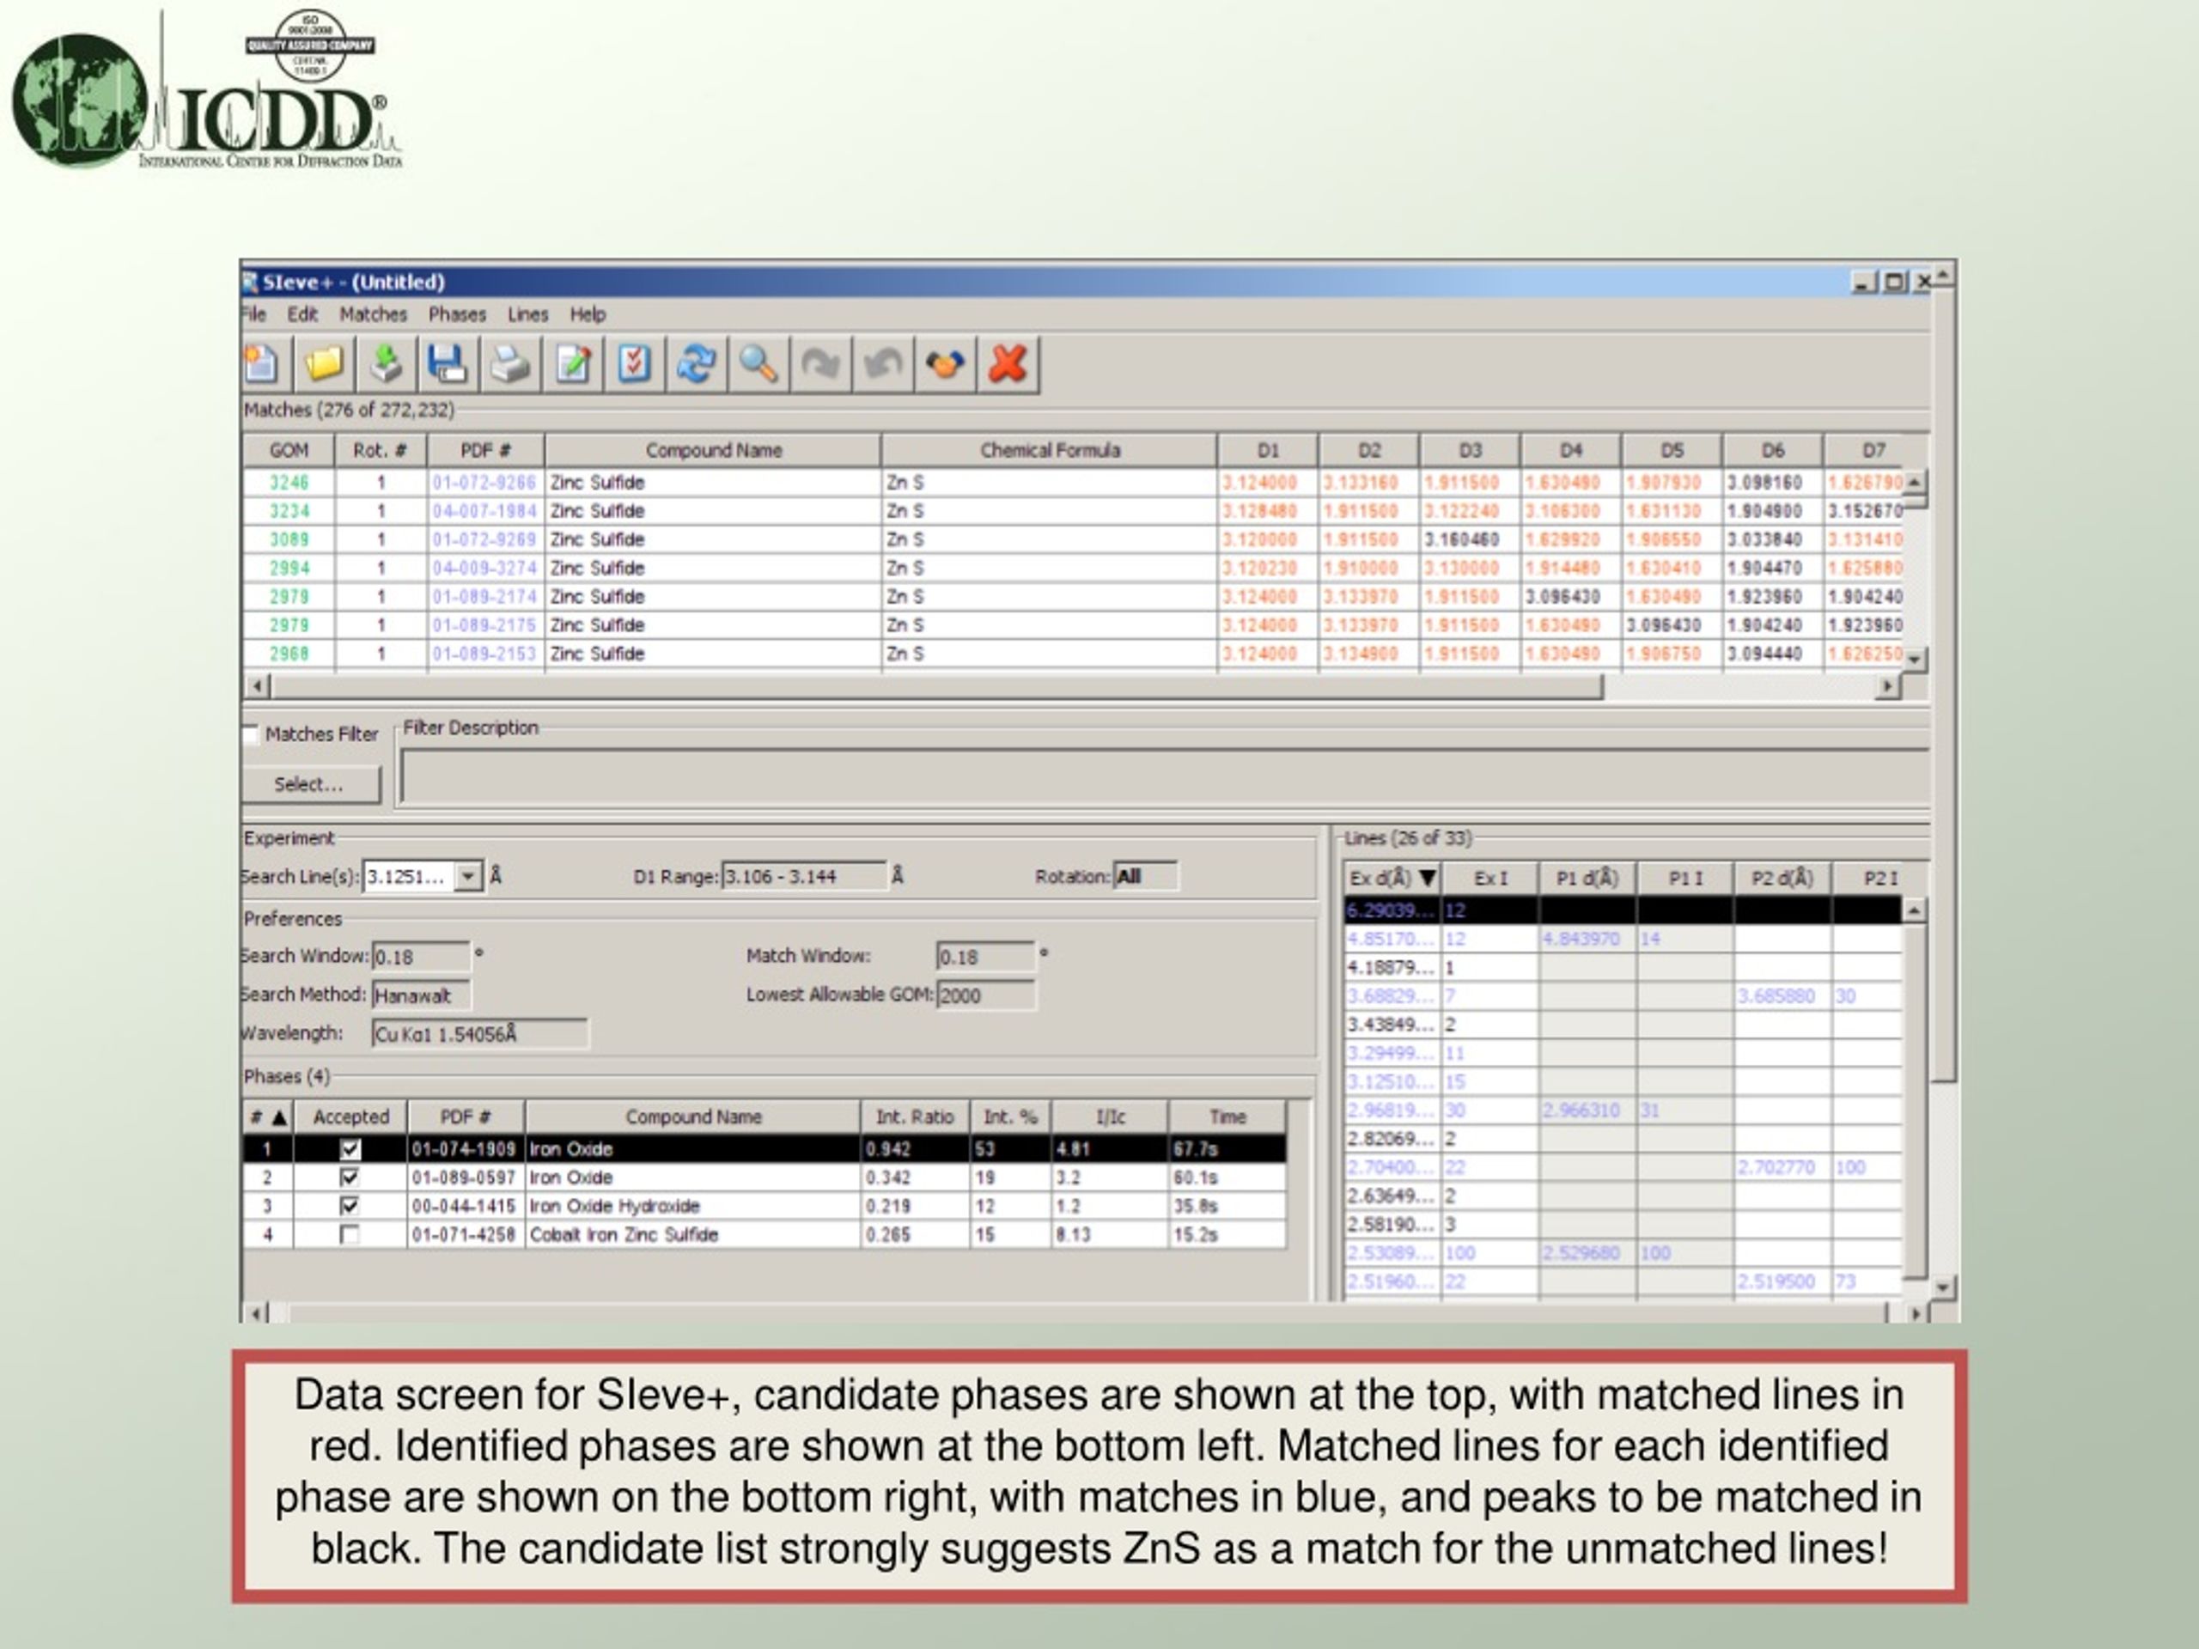Open the Search Line(s) dropdown arrow

click(467, 877)
